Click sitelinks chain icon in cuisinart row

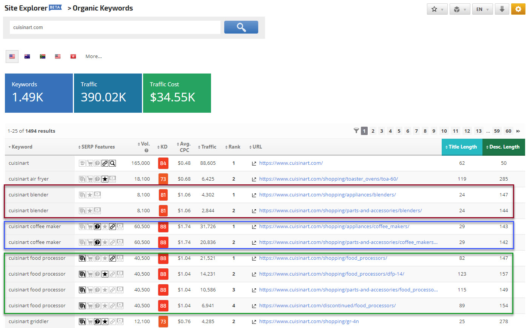pos(105,163)
